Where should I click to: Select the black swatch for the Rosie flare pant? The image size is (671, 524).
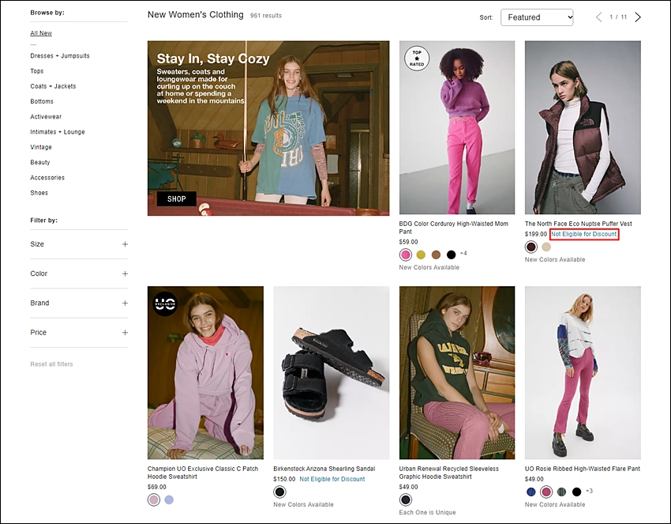[577, 492]
